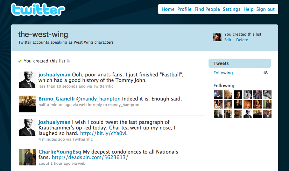Click the count 18 beside Following
The width and height of the screenshot is (289, 171).
[265, 73]
